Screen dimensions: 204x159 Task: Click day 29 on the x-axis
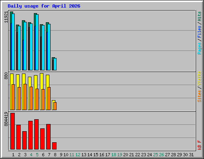point(179,155)
